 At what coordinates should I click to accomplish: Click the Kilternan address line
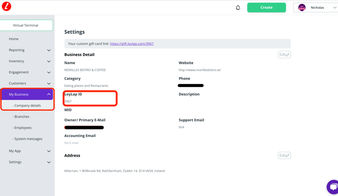click(x=114, y=171)
